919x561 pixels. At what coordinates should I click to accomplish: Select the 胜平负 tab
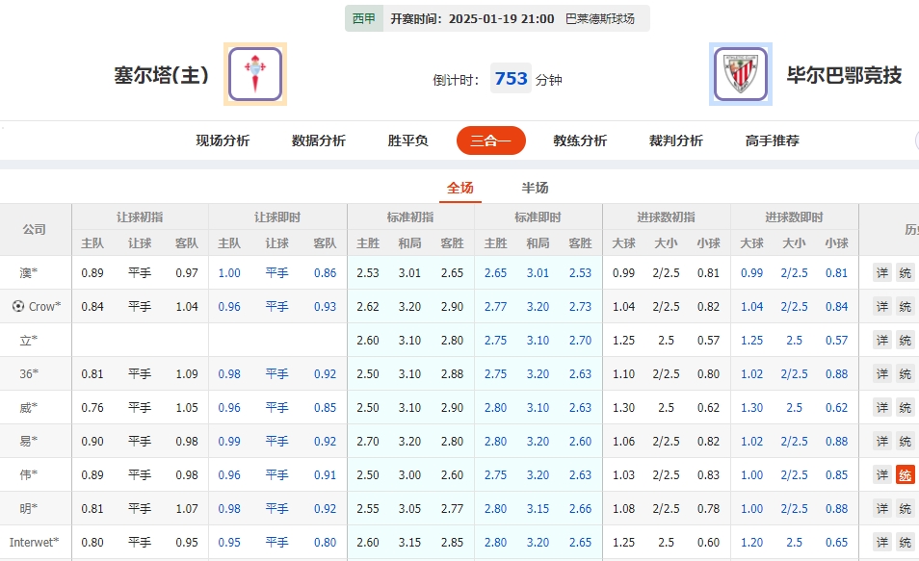point(406,140)
